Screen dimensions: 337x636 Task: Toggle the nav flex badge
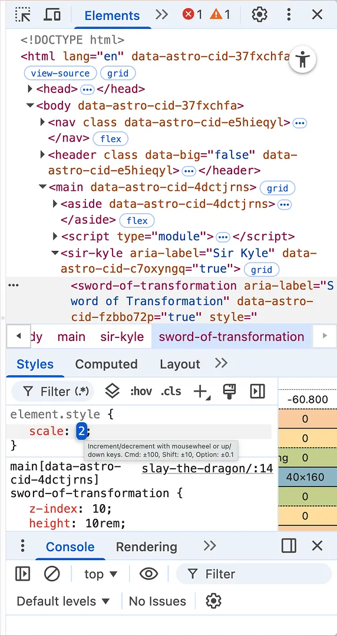[x=110, y=139]
